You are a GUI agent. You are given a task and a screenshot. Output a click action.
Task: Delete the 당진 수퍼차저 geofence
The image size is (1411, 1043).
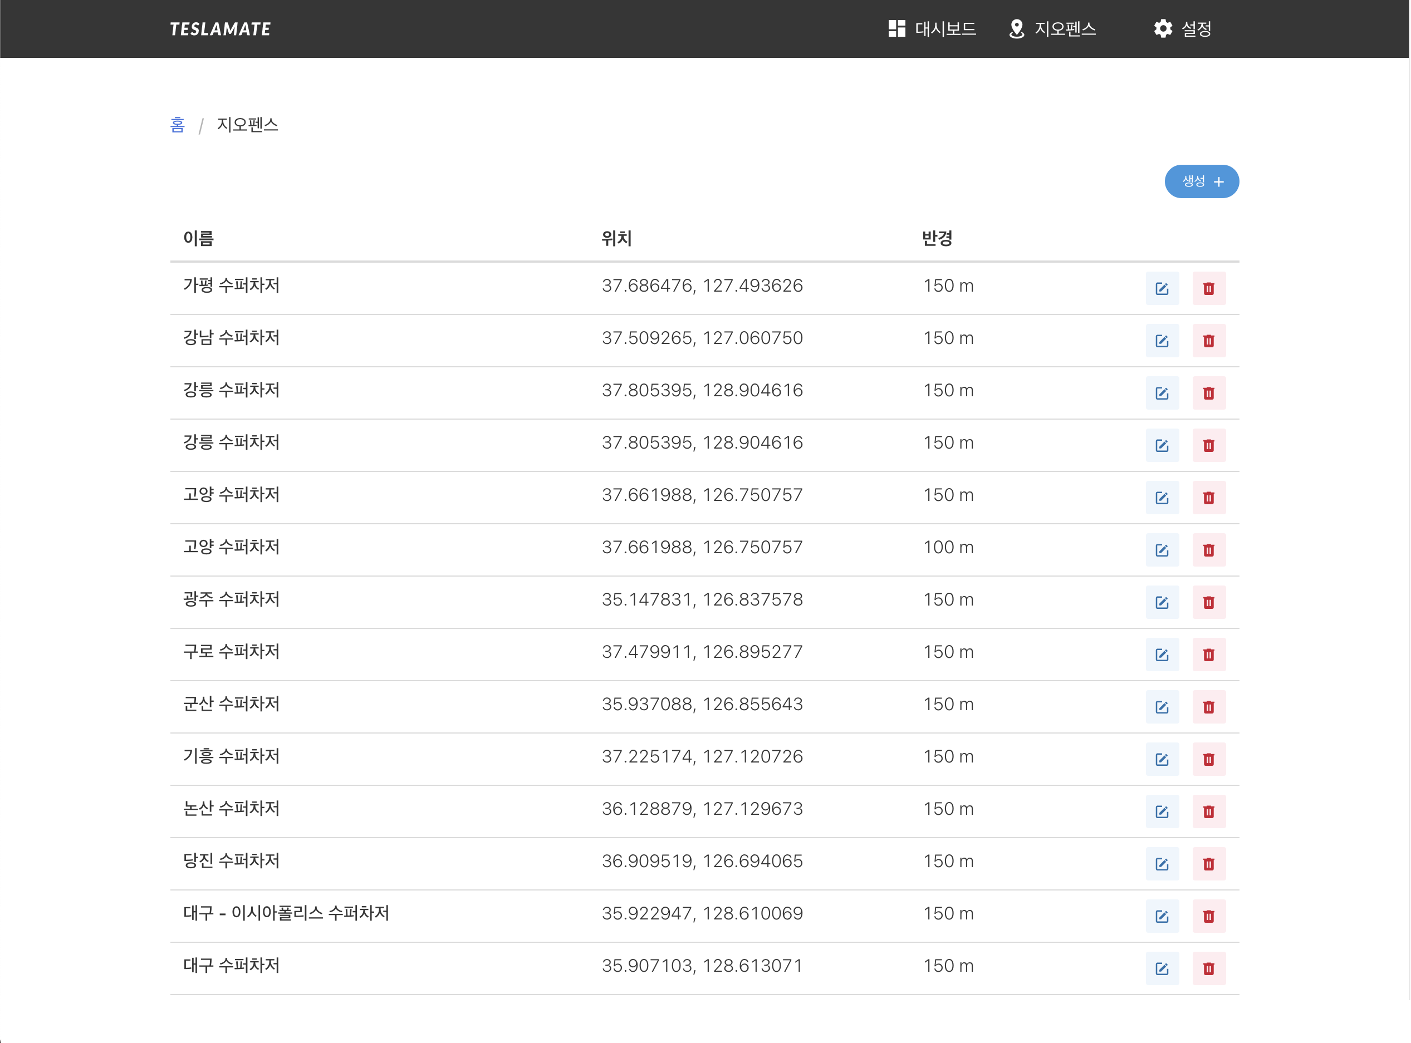(x=1209, y=864)
